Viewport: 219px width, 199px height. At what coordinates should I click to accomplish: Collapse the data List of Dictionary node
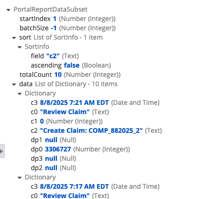click(14, 84)
